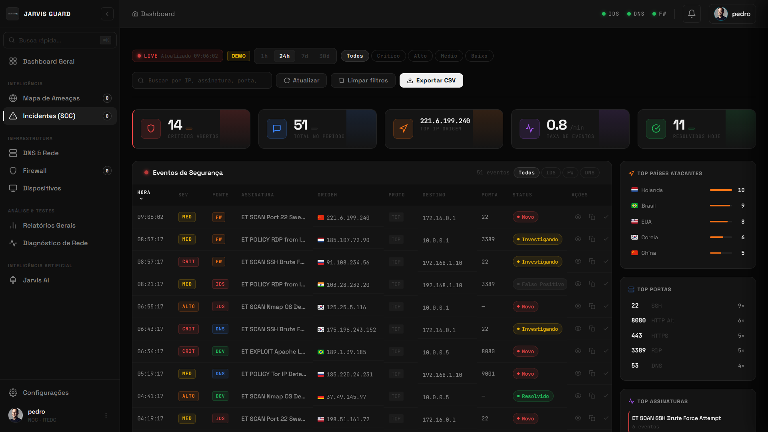This screenshot has height=432, width=768.
Task: View details of the 09:06:02 event
Action: (x=578, y=217)
